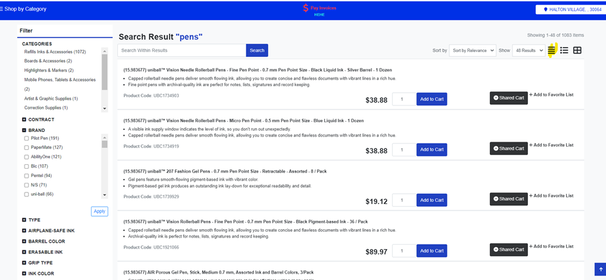Switch to the bulleted list view icon
This screenshot has height=280, width=606.
pos(564,50)
